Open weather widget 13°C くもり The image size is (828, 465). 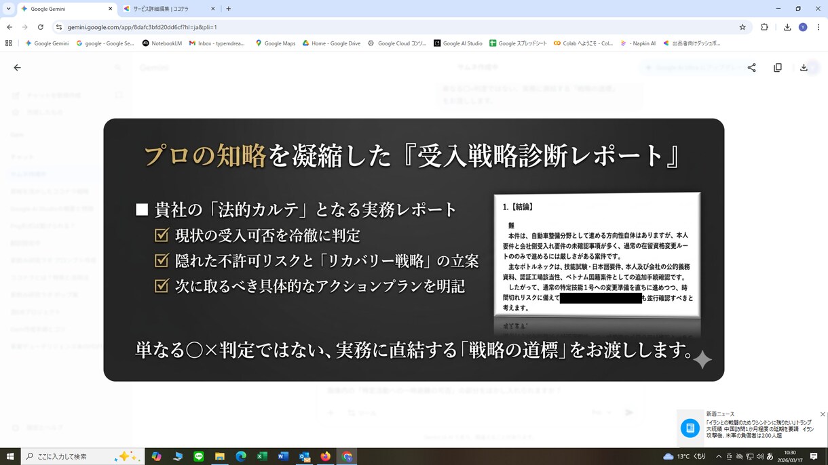point(685,456)
